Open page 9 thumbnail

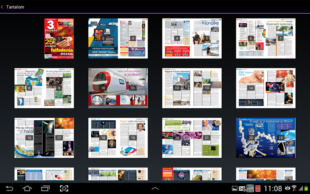tap(59, 88)
